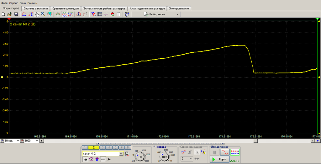Click the 6В voltage range knob
The image size is (321, 164).
pyautogui.click(x=140, y=157)
